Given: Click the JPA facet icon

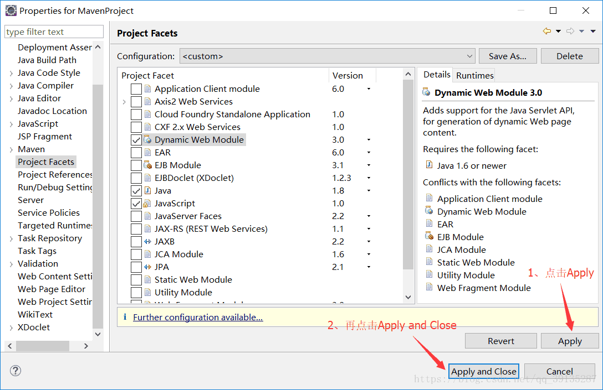Looking at the screenshot, I should 147,267.
